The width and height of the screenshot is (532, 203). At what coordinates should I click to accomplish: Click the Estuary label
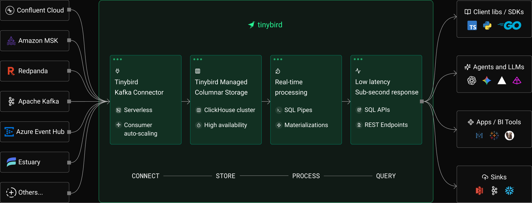pos(29,162)
